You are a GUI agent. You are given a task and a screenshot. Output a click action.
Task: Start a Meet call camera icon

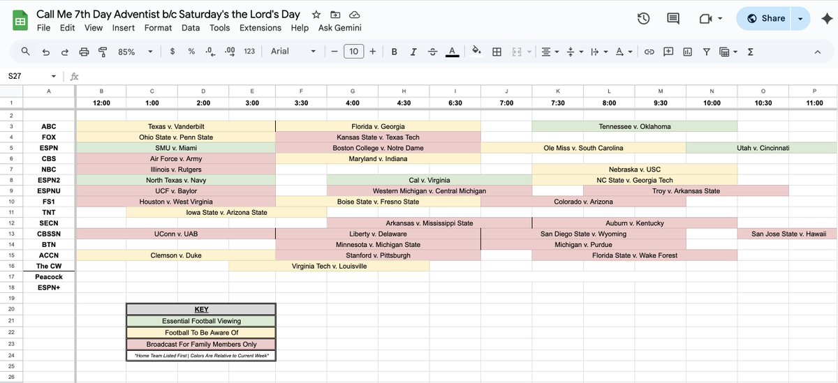pos(705,19)
